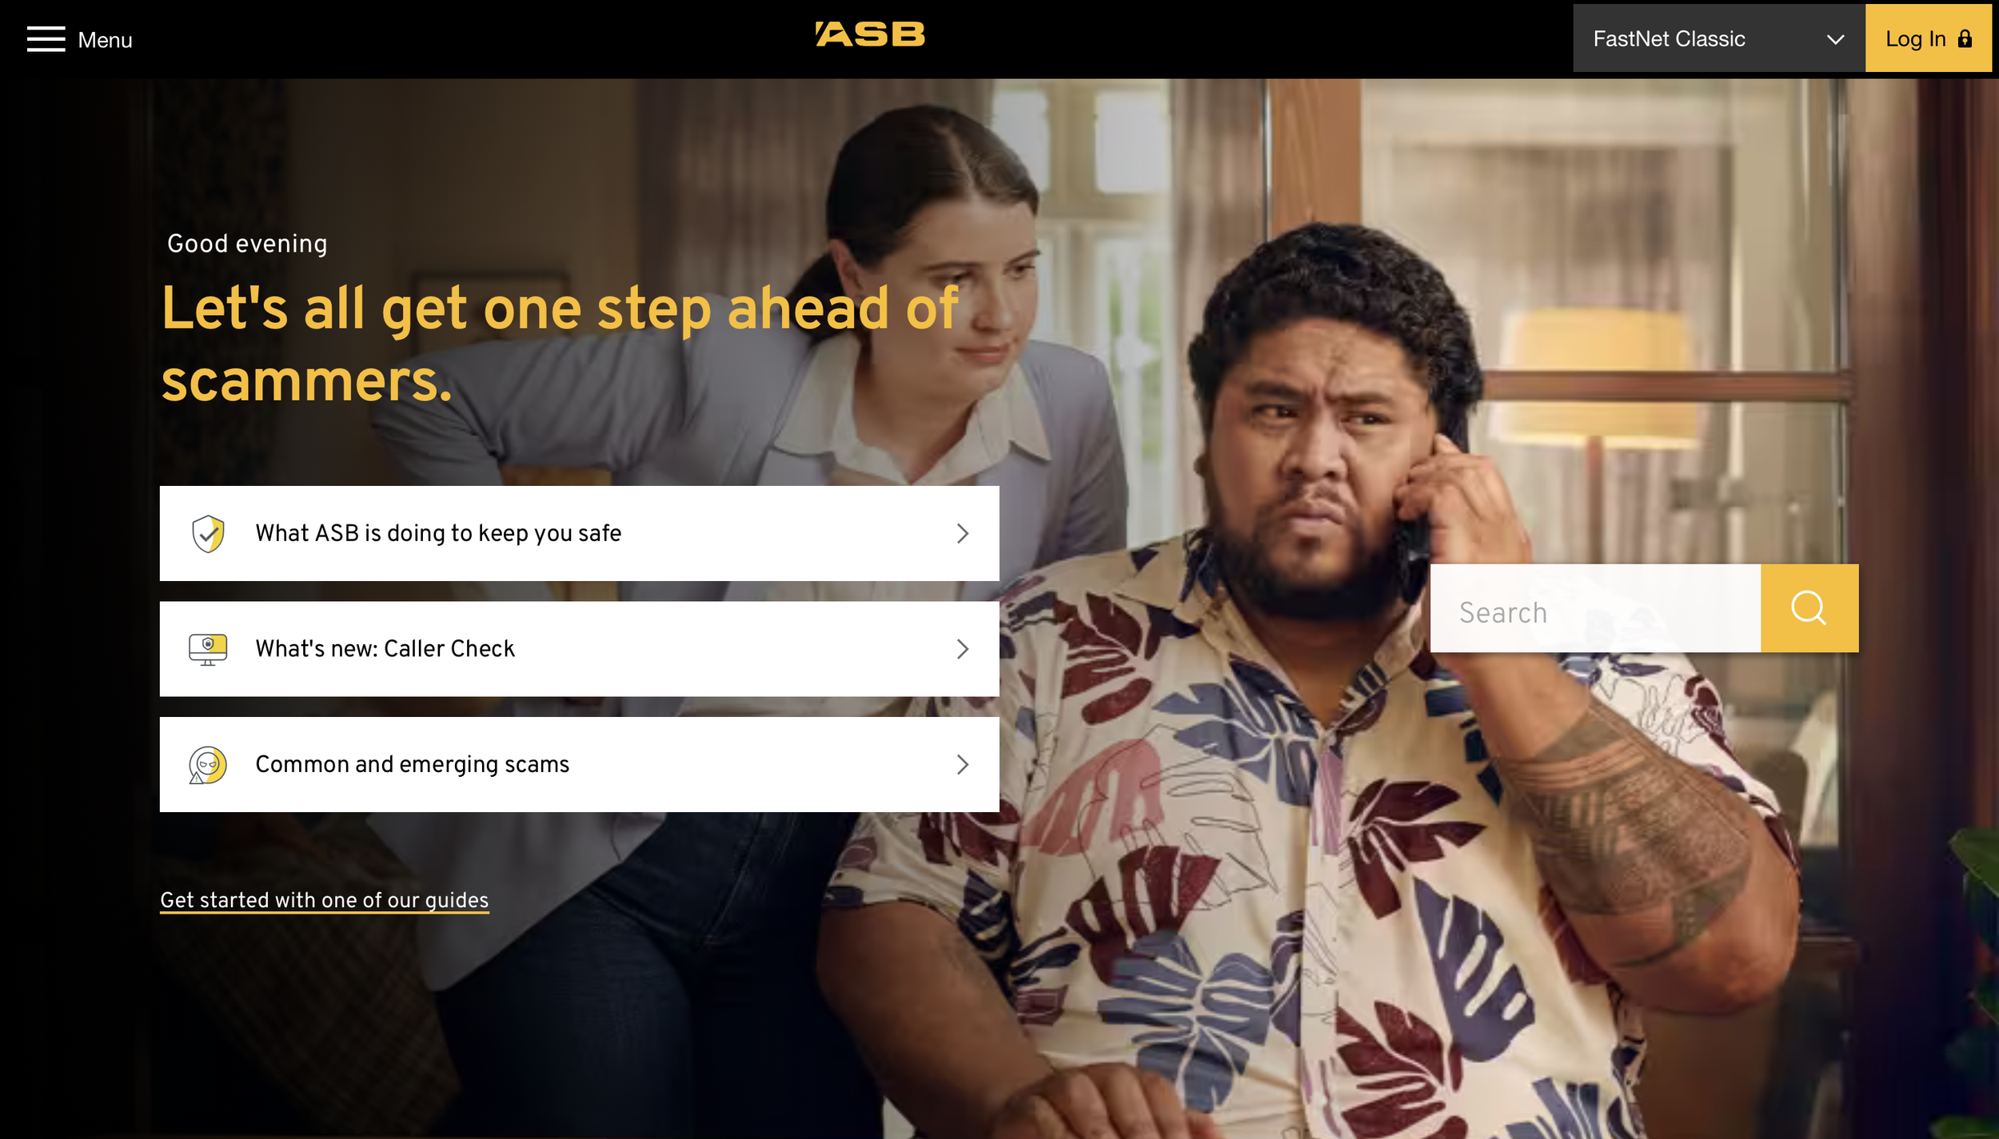Click chevron beside emerging scams
Screen dimensions: 1999x1139
(x=963, y=765)
